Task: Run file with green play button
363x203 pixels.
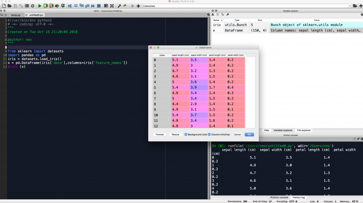Action: point(40,6)
